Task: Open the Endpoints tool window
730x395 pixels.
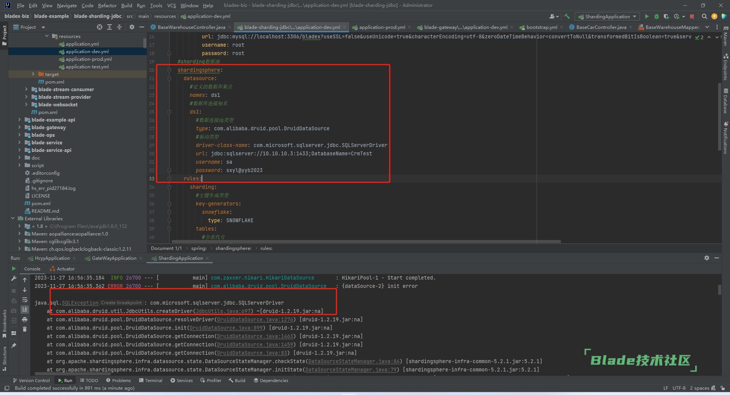Action: click(725, 67)
